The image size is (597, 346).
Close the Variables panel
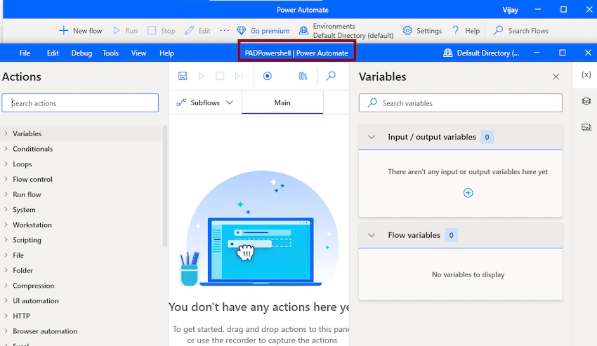tap(556, 76)
